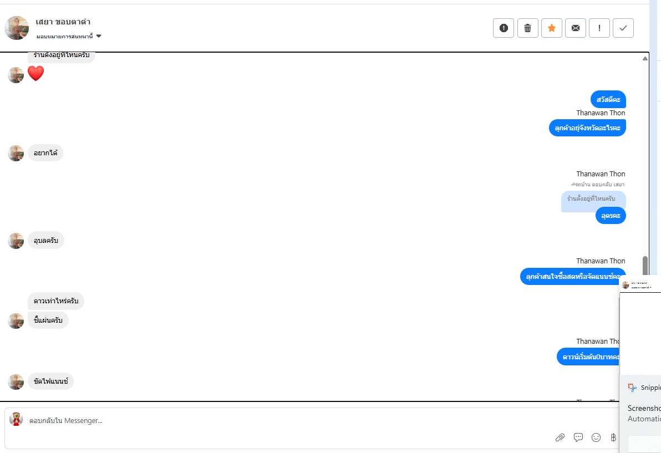
Task: Click the page avatar beside reply box
Action: [x=17, y=419]
